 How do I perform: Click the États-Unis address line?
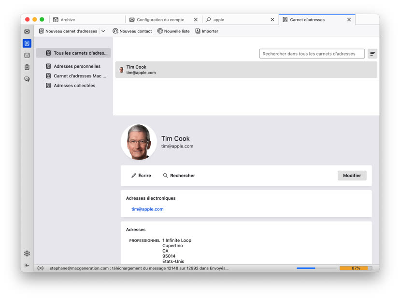173,261
